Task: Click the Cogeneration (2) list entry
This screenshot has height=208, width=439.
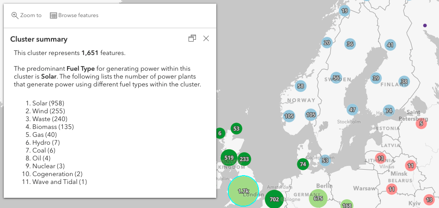Action: [x=57, y=174]
